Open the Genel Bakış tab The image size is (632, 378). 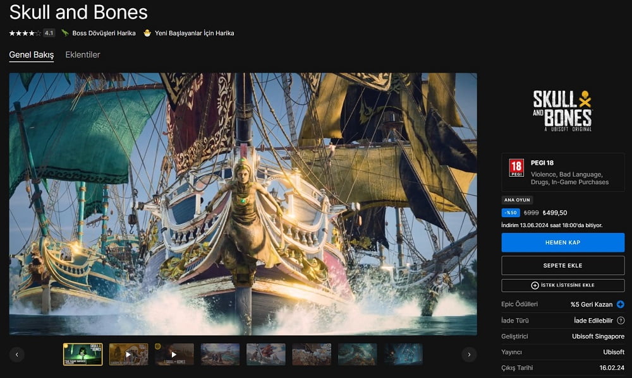click(x=30, y=55)
